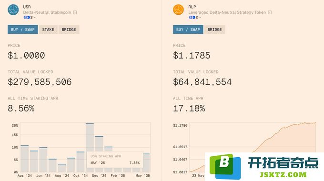Expand RLP networks dropdown arrow
The image size is (324, 181).
(x=200, y=17)
